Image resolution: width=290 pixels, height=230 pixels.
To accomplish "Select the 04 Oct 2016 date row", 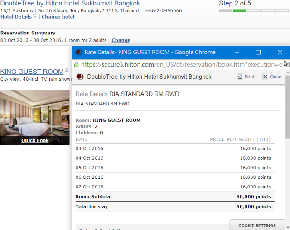I will click(175, 158).
